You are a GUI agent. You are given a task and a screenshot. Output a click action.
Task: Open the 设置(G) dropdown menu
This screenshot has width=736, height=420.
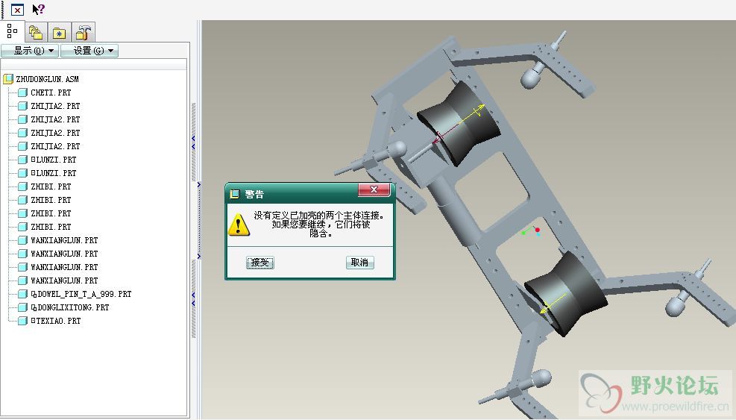tap(89, 50)
